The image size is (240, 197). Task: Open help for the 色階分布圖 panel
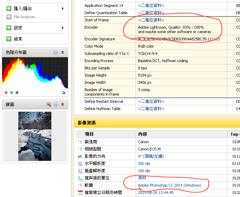(56, 52)
